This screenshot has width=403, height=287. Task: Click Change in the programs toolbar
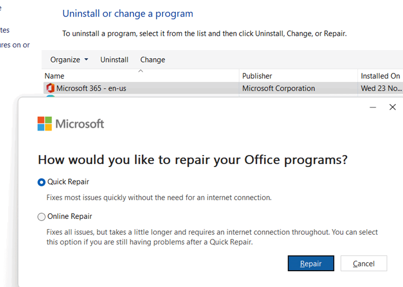pyautogui.click(x=152, y=60)
